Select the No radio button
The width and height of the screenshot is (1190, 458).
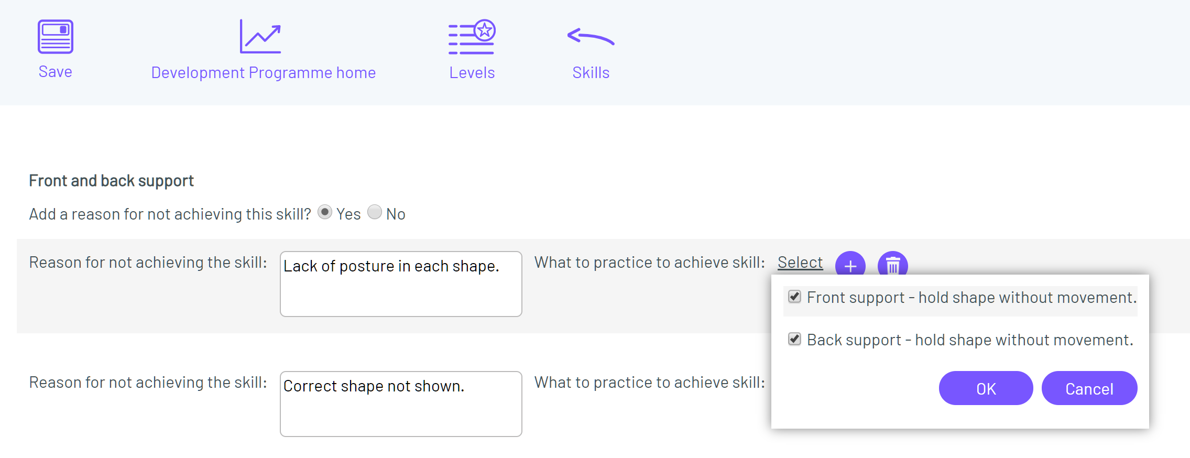click(375, 212)
